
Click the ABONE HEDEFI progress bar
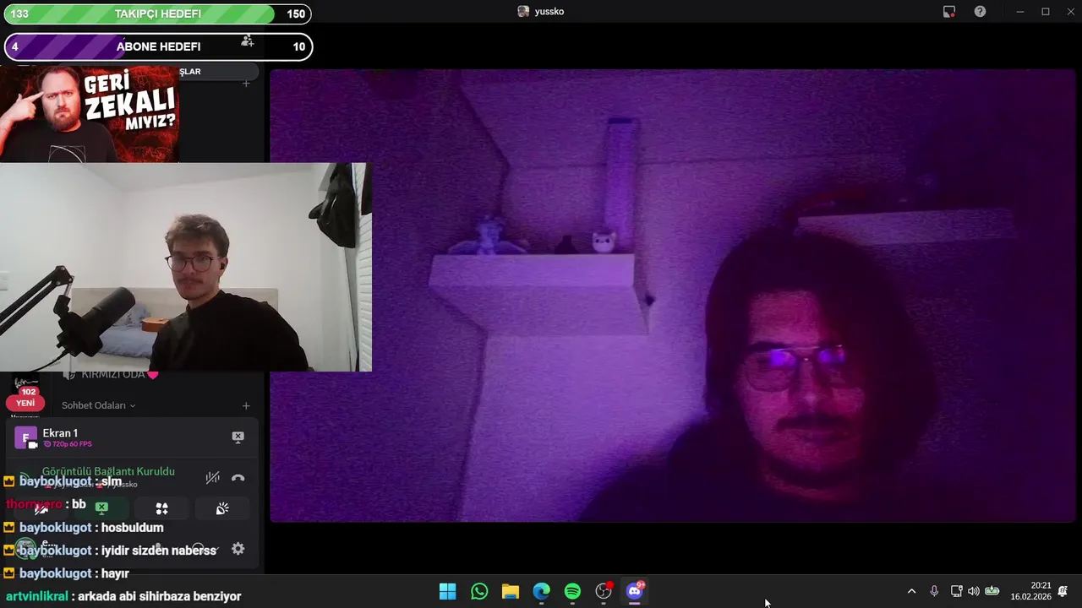point(158,46)
